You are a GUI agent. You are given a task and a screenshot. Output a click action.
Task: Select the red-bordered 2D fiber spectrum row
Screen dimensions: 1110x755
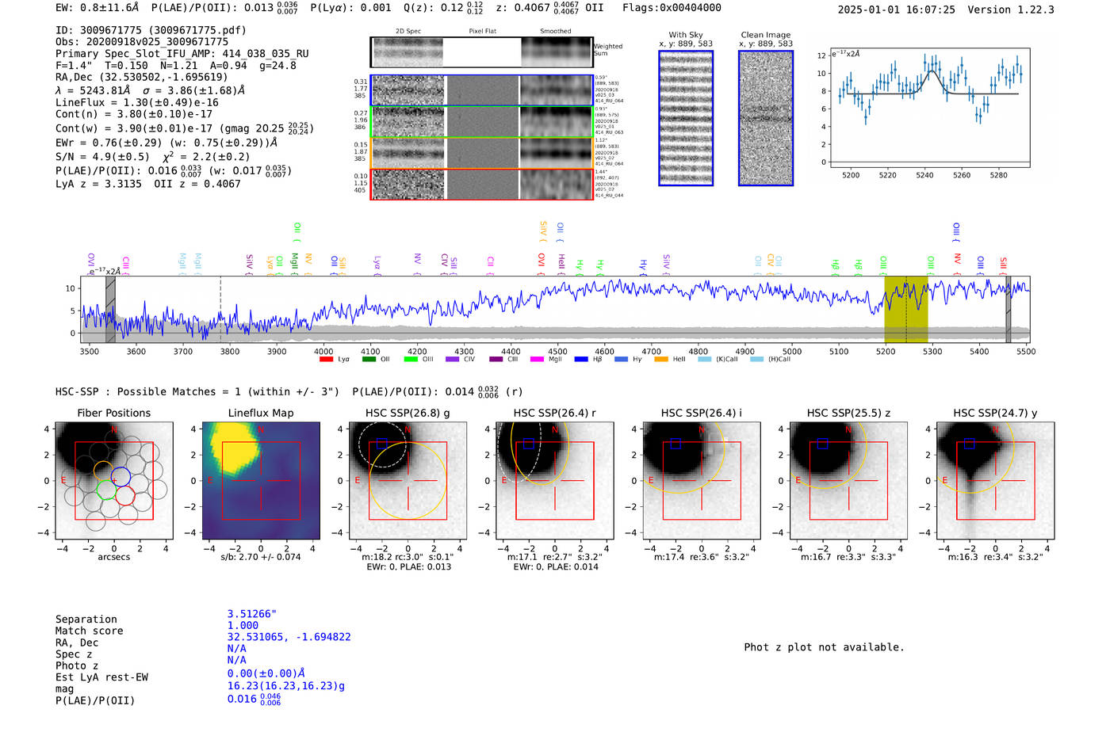coord(482,184)
